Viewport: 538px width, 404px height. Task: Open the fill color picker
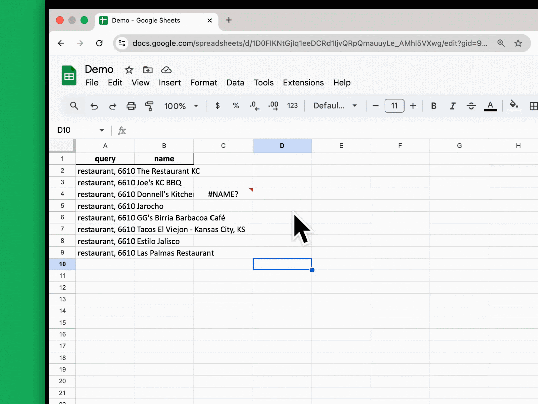514,106
